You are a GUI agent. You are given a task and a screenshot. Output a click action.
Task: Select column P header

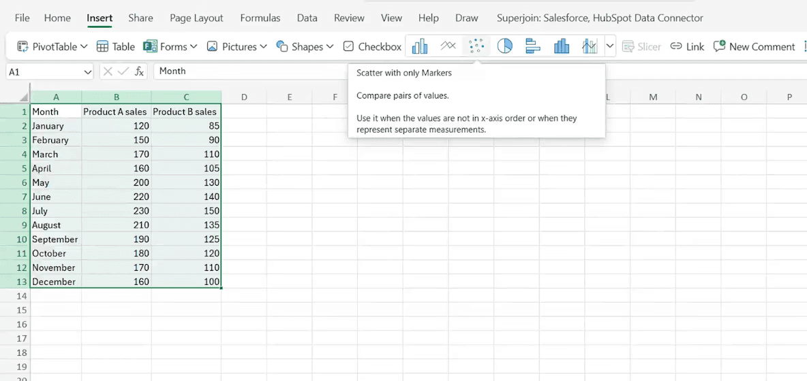[x=789, y=97]
